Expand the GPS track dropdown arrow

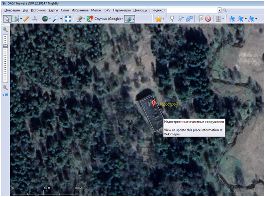tap(246, 19)
